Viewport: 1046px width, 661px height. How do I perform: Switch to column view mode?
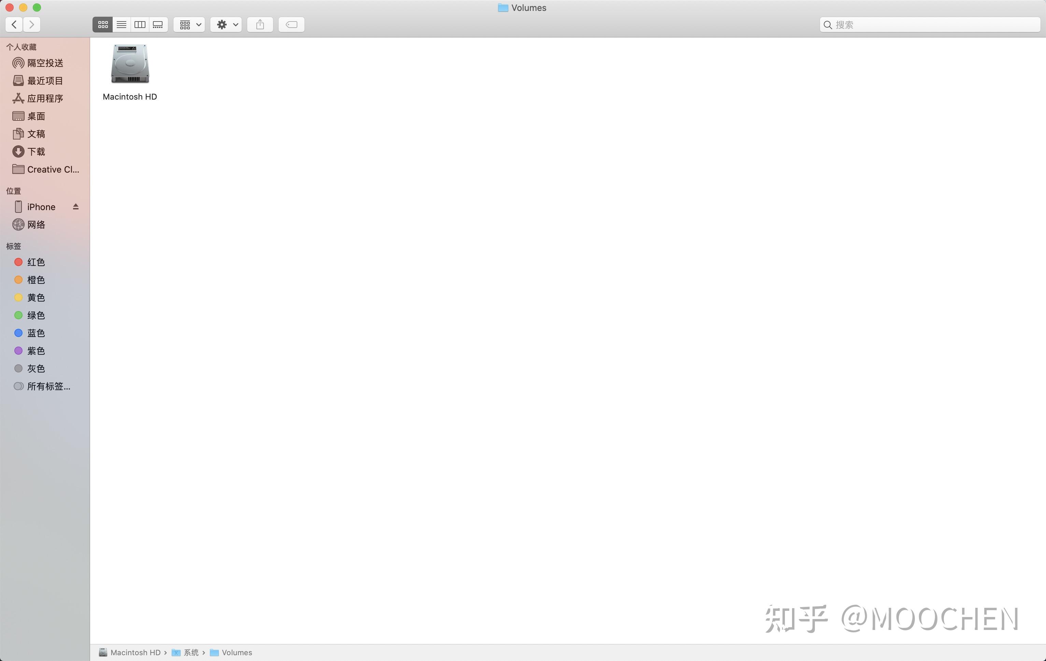click(140, 25)
